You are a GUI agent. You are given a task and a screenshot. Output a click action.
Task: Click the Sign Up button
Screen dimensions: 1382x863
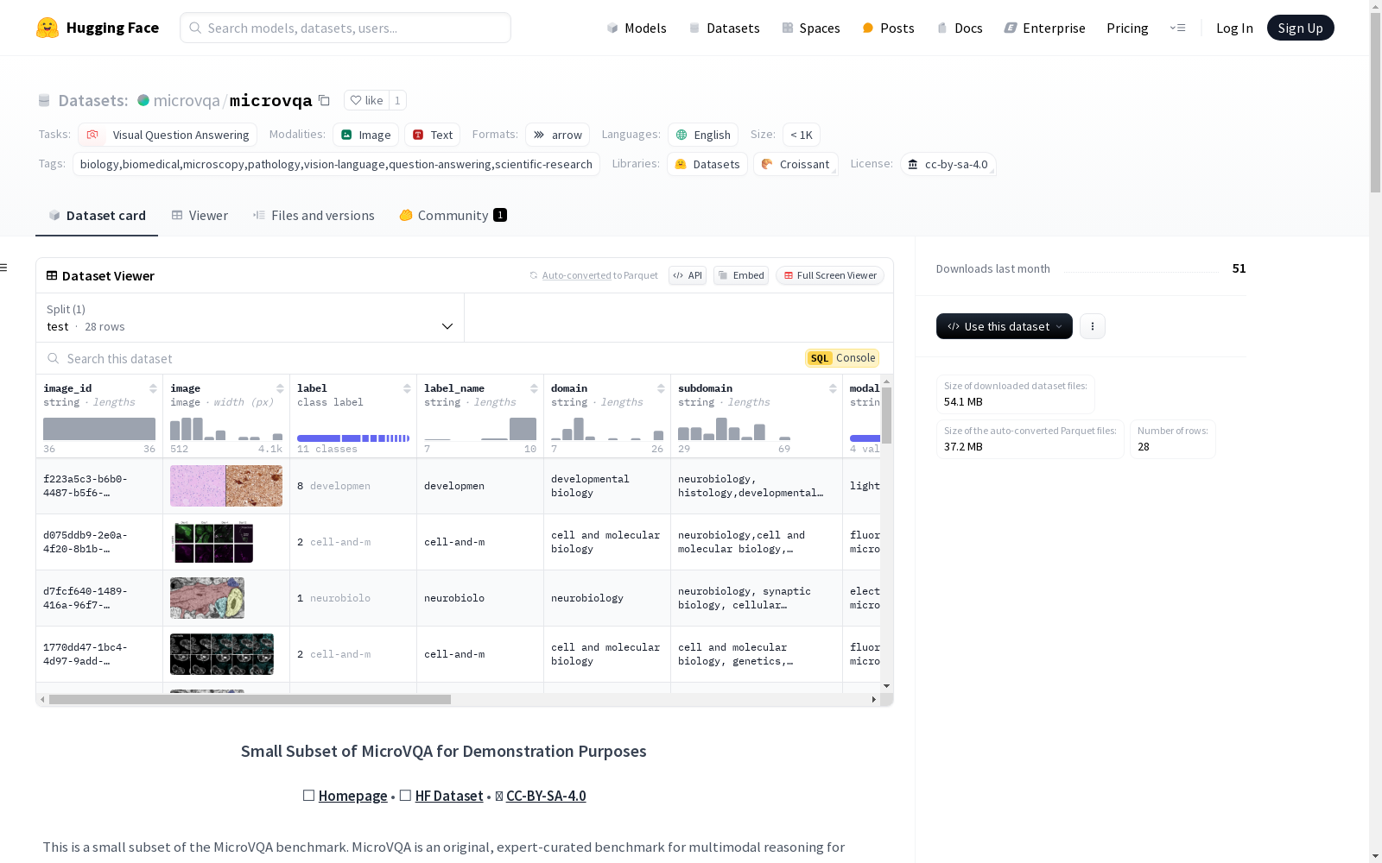(x=1301, y=28)
